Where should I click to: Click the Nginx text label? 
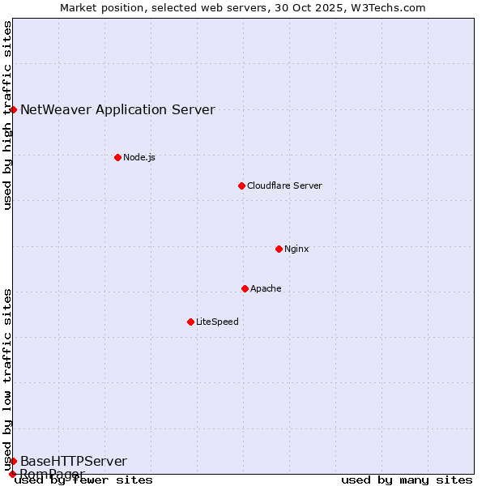(x=296, y=249)
